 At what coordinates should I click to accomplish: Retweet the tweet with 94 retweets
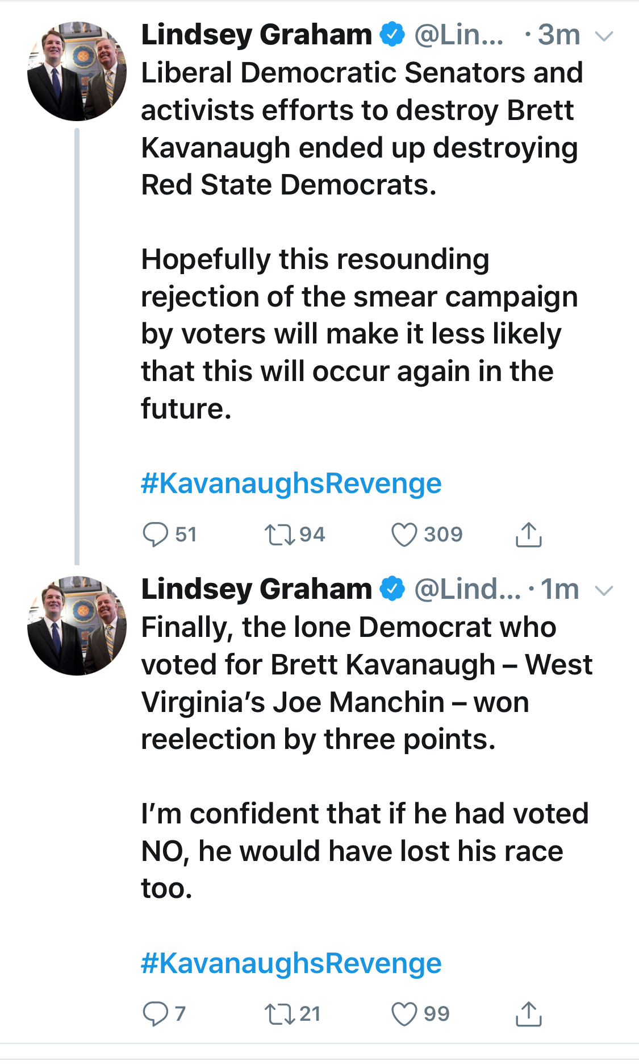(279, 535)
